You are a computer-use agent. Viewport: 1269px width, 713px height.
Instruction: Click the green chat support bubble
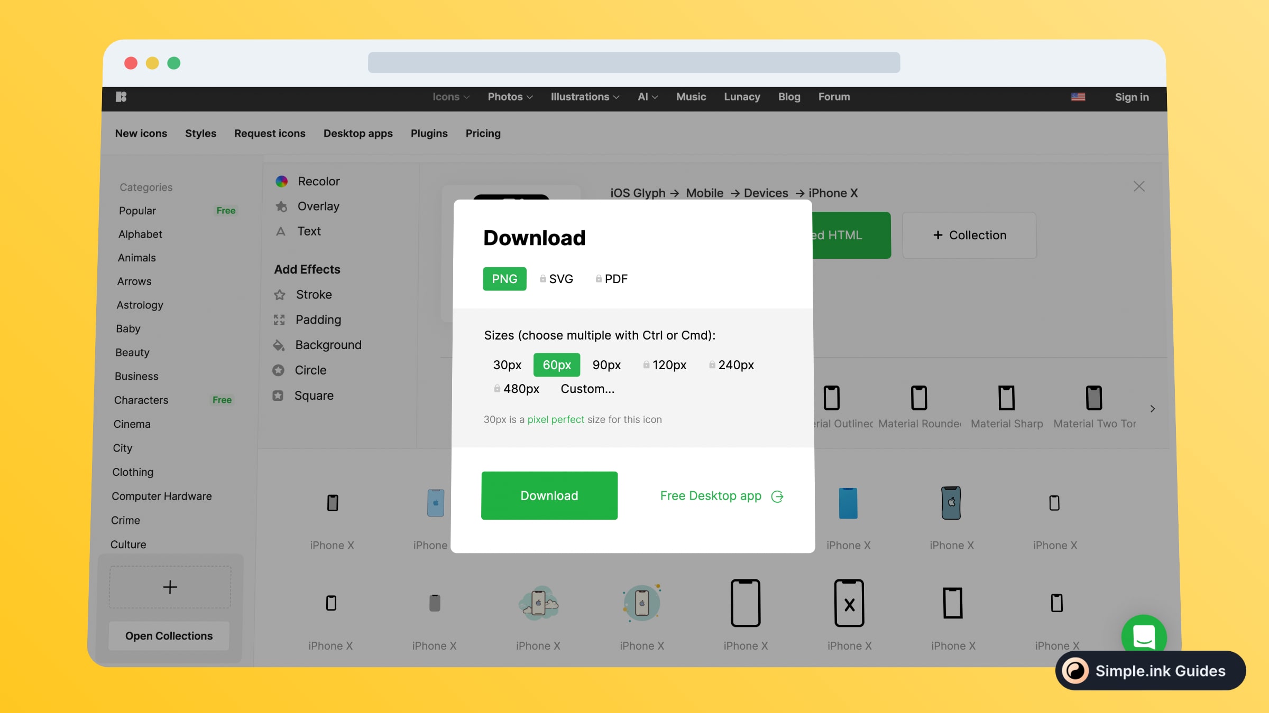tap(1144, 636)
